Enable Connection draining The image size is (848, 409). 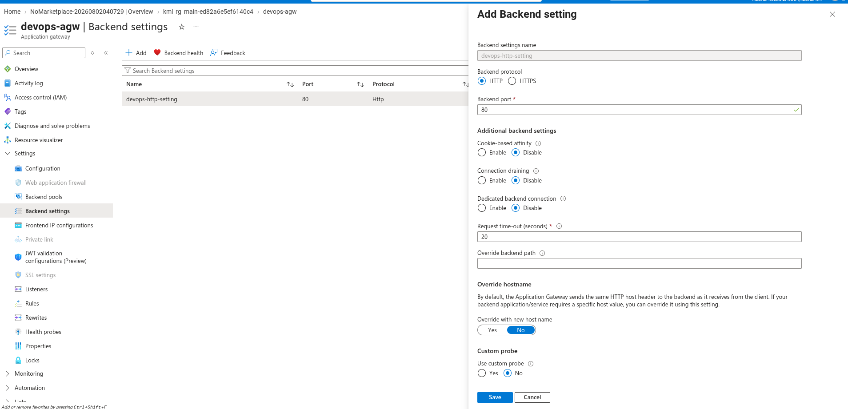pos(482,180)
